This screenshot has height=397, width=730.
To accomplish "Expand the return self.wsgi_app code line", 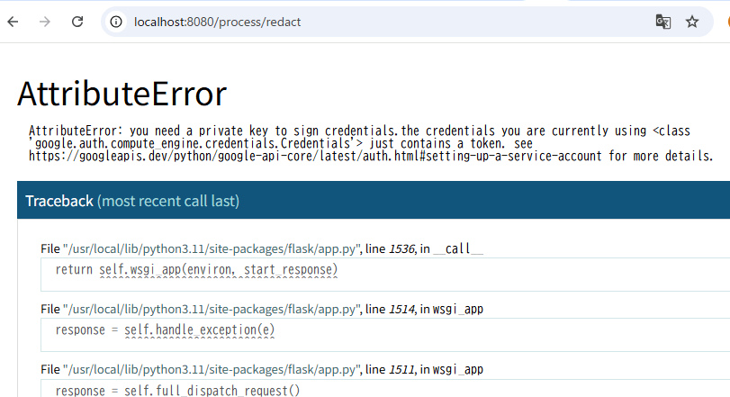I will [196, 269].
